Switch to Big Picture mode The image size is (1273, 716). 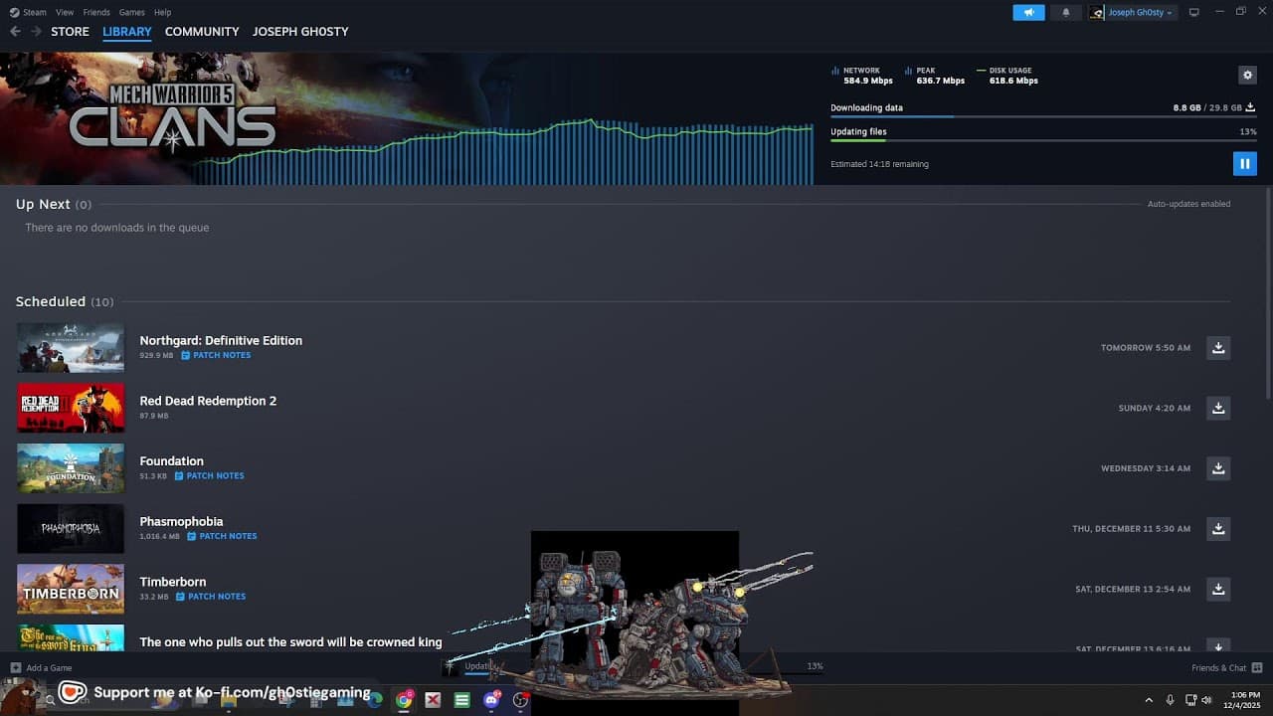coord(1194,12)
